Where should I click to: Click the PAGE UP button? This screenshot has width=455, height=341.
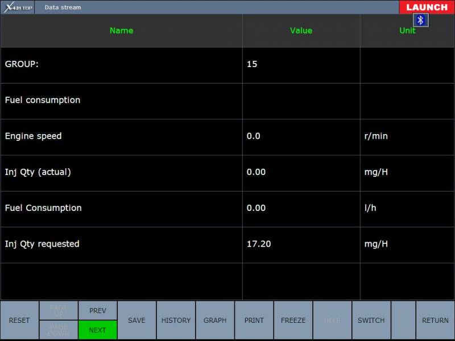[x=59, y=310]
